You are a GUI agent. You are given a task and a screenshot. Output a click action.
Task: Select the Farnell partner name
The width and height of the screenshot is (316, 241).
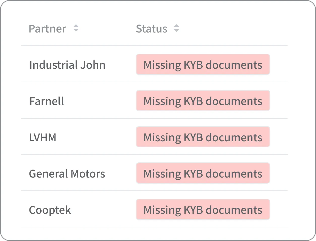point(47,101)
